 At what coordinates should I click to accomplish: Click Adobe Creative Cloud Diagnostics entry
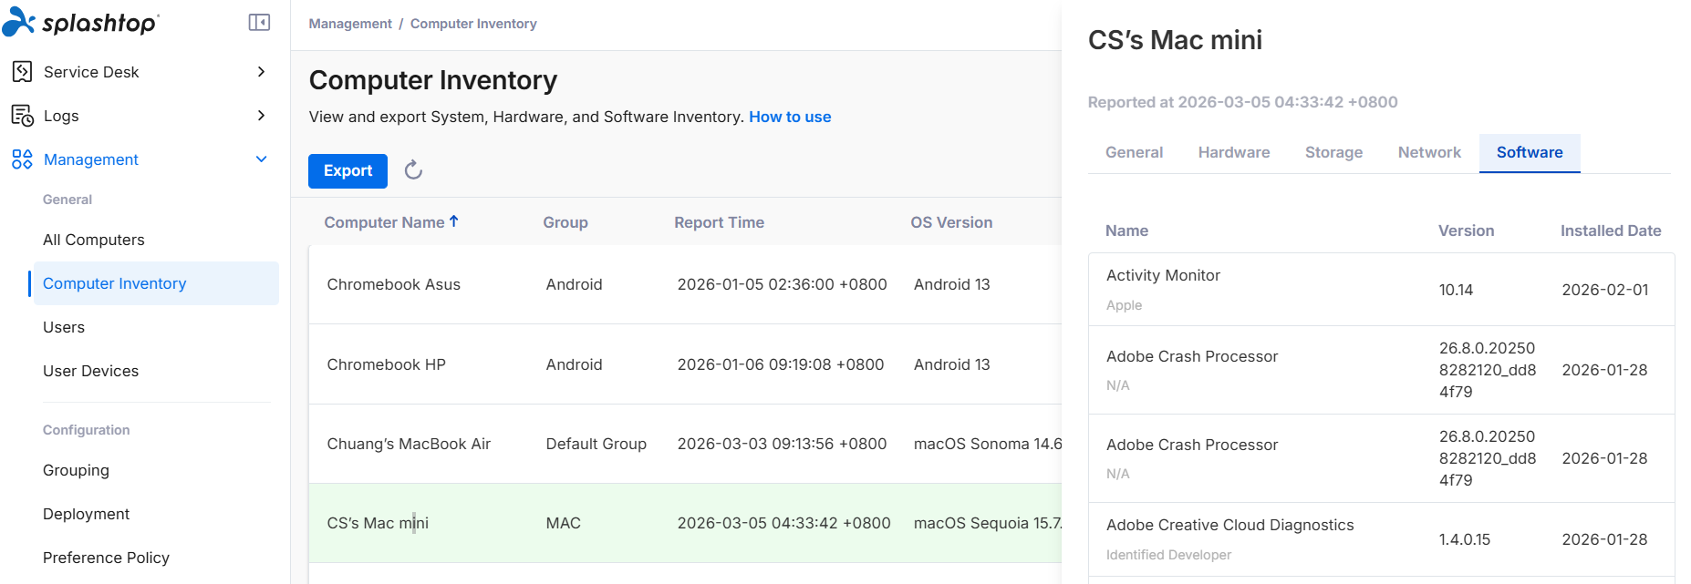click(1229, 525)
